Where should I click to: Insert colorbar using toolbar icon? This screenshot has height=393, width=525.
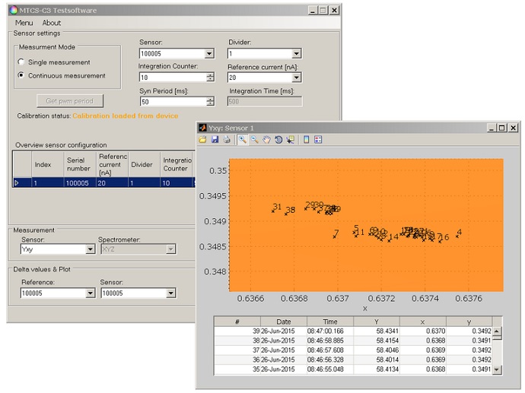coord(306,140)
